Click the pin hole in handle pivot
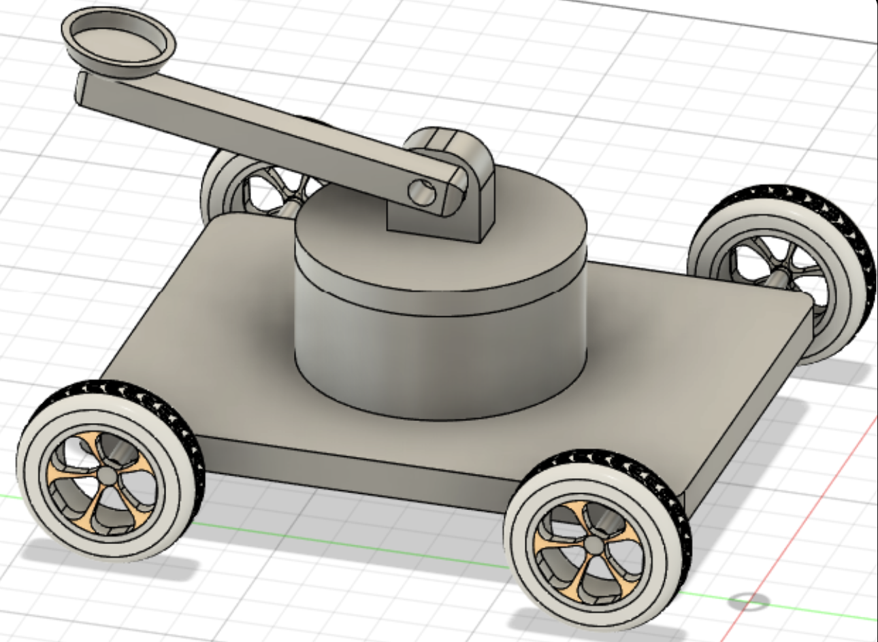The image size is (878, 642). (423, 193)
